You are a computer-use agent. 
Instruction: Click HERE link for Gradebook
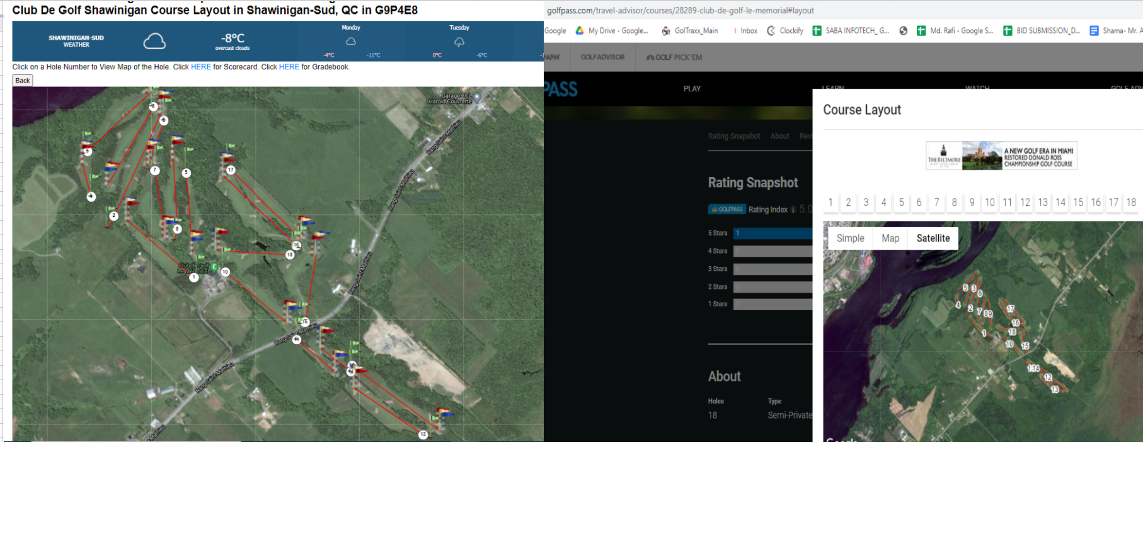[289, 67]
